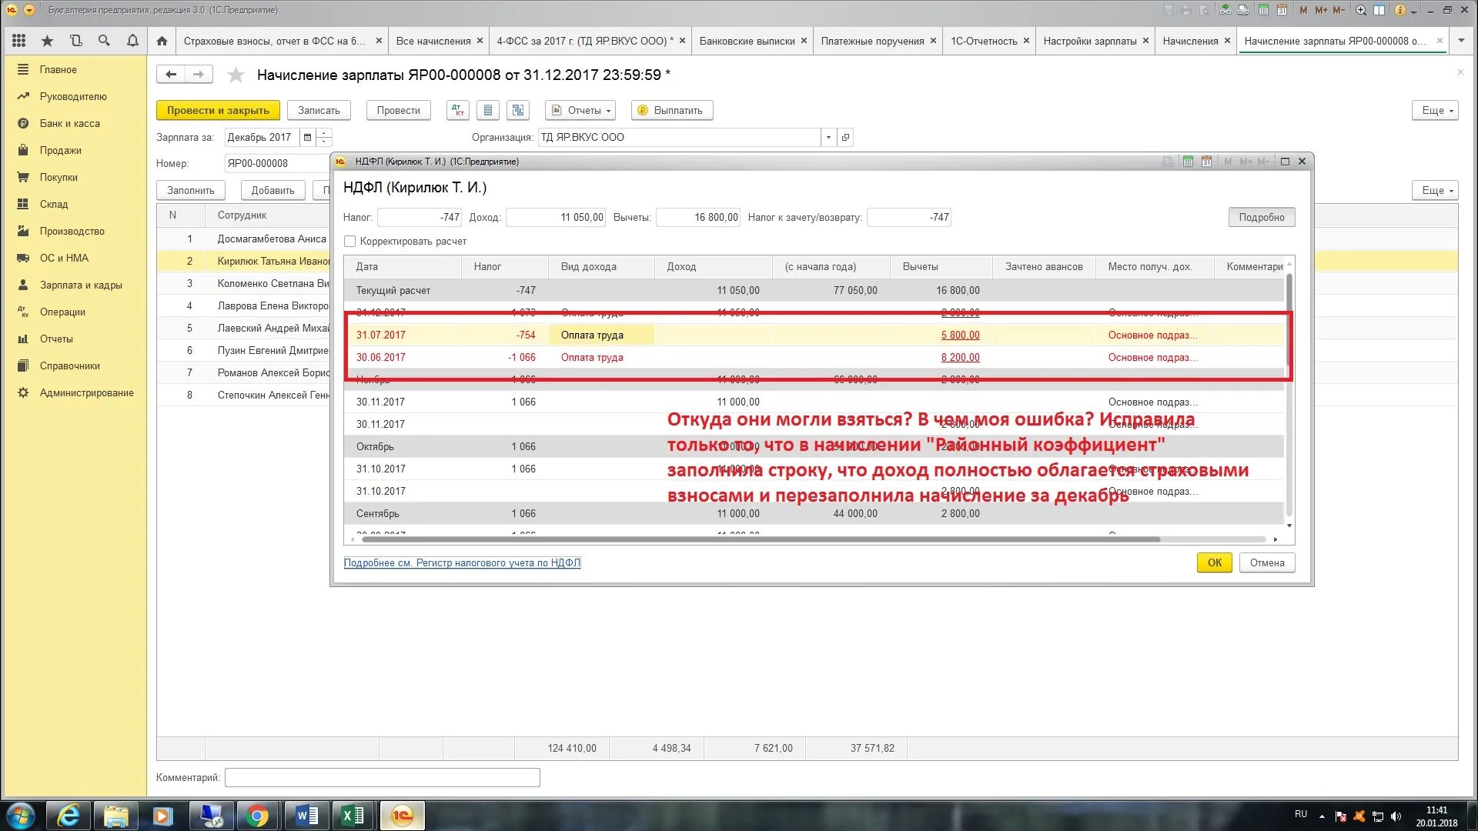Click the forward arrow navigation button
The width and height of the screenshot is (1478, 831).
(199, 75)
